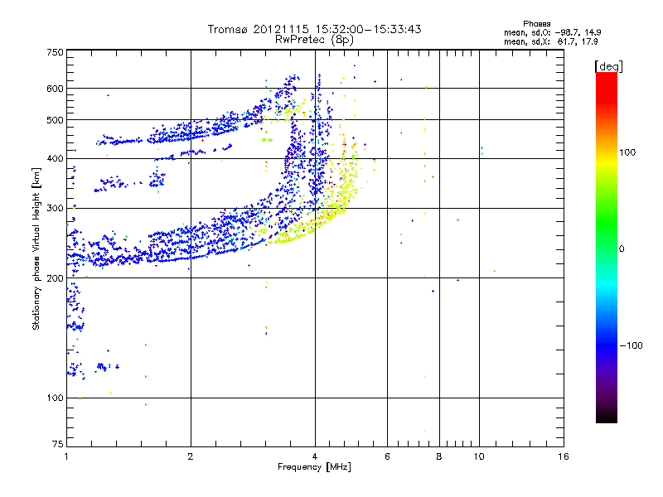
Task: Click the y-axis label "Stationary phase Virtual Height [km]"
Action: click(x=36, y=248)
